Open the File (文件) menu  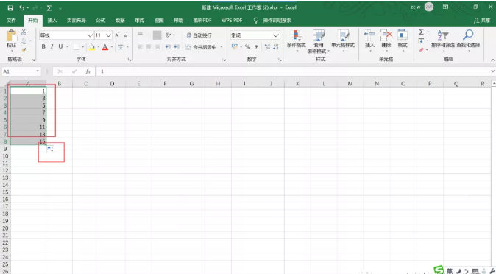point(11,21)
